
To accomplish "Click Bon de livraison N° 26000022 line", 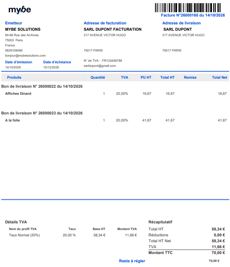I will point(42,87).
